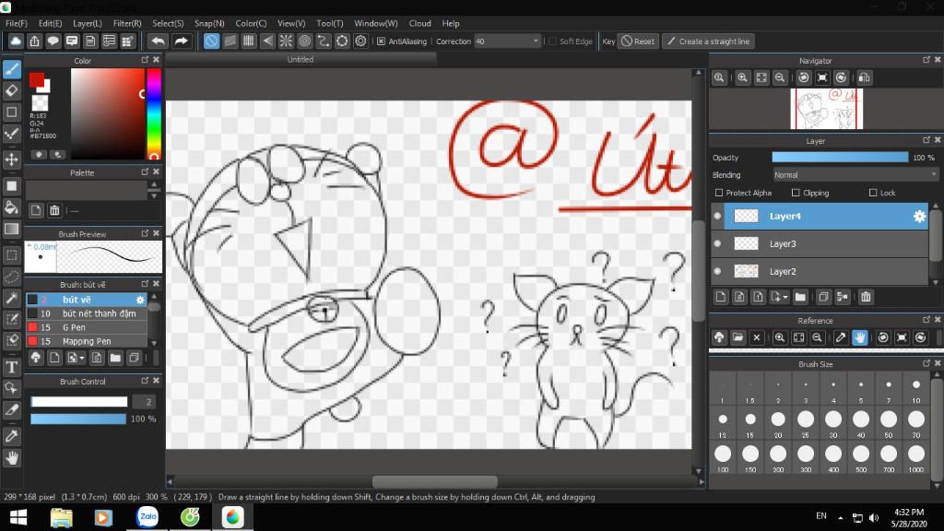Hide Layer4 visibility
This screenshot has height=531, width=944.
[x=717, y=216]
